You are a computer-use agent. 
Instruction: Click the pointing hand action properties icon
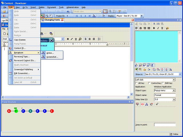pos(136,65)
